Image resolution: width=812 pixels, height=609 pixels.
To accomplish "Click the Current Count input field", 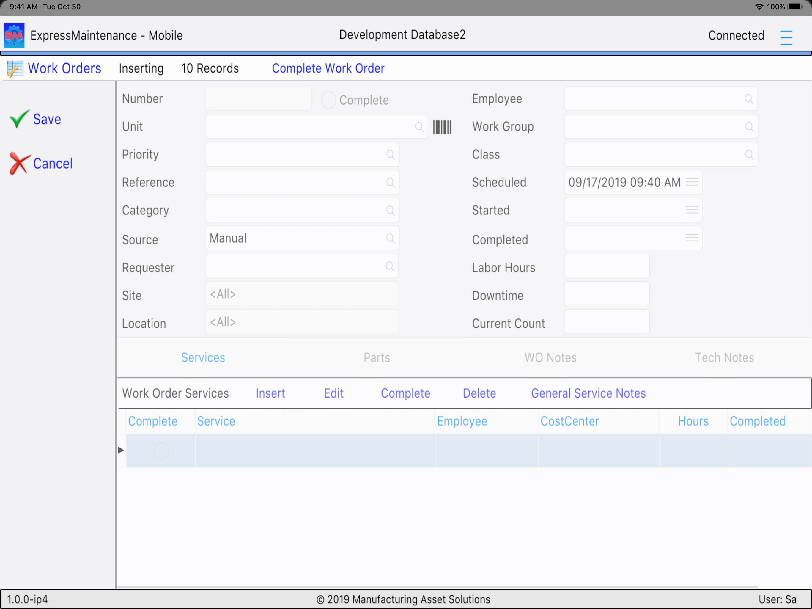I will point(606,322).
